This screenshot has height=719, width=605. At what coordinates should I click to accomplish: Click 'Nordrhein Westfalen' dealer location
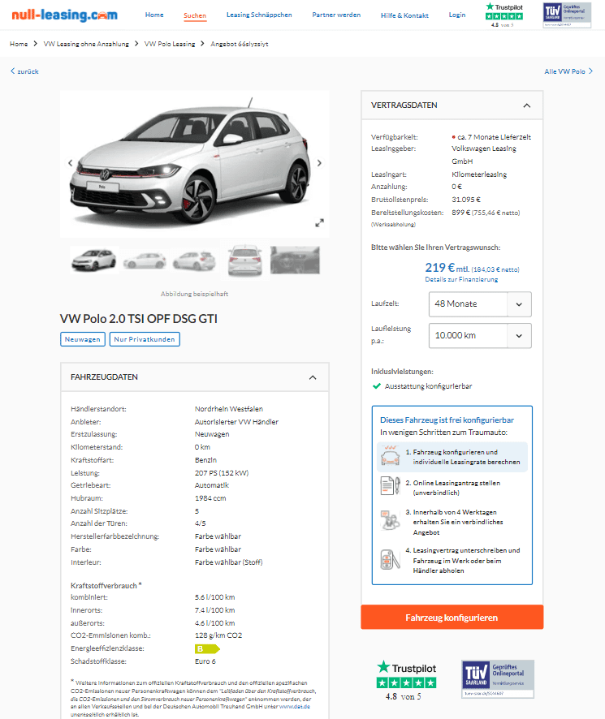tap(228, 409)
